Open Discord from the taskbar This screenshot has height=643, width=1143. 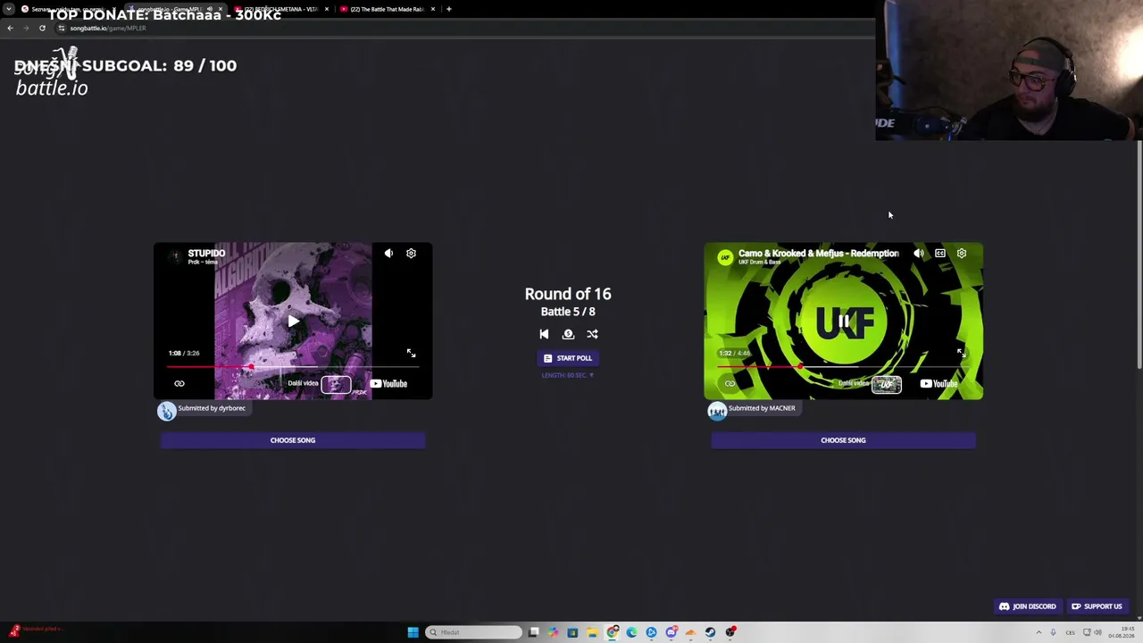tap(671, 632)
